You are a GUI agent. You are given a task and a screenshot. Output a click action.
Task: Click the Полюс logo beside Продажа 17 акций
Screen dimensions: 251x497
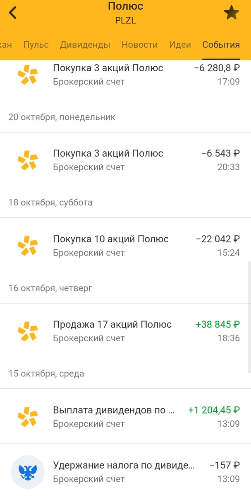27,331
